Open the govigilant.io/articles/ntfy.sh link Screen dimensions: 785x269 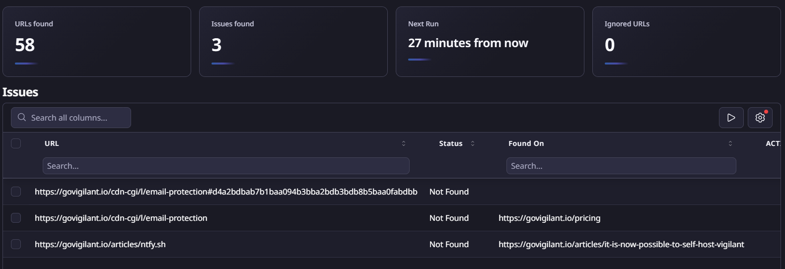(x=100, y=244)
